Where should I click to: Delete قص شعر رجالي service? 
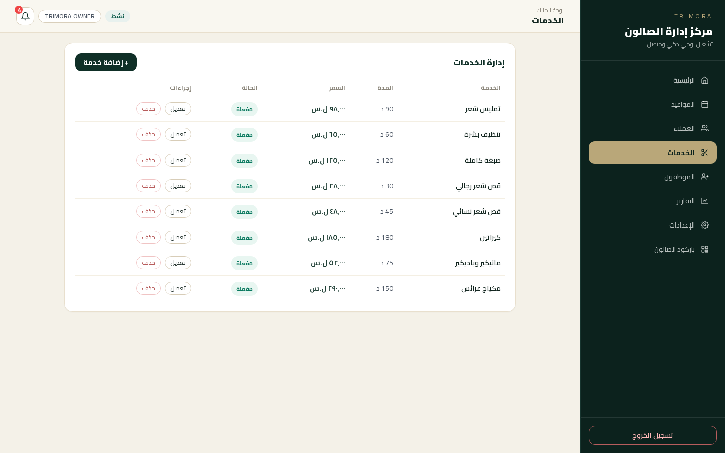click(149, 186)
